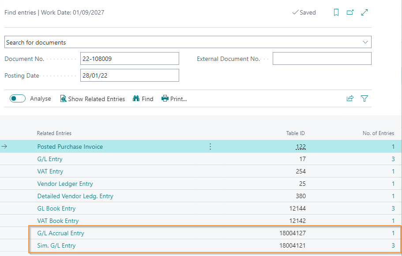Click Table ID 254 cell
Image resolution: width=402 pixels, height=256 pixels.
[301, 171]
